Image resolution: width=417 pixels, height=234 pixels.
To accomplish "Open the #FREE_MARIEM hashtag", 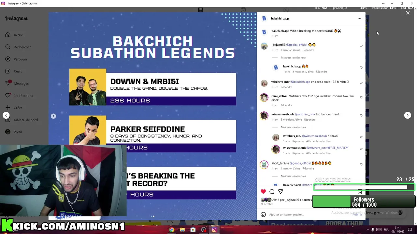I will (x=338, y=148).
